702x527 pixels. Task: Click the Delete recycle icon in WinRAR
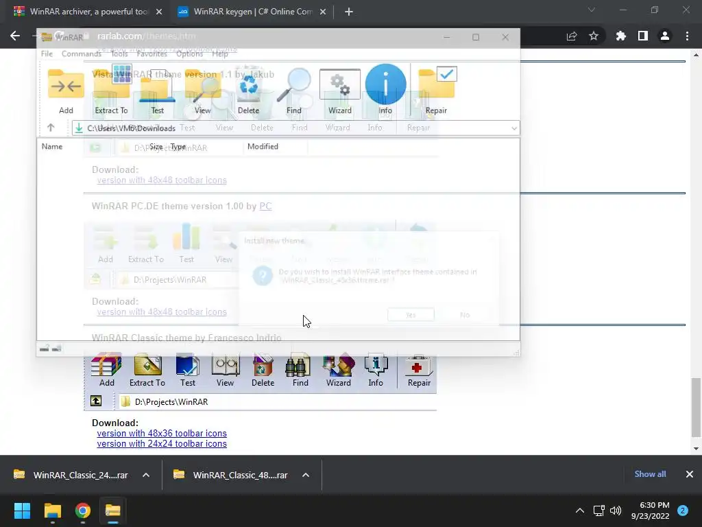pos(248,90)
